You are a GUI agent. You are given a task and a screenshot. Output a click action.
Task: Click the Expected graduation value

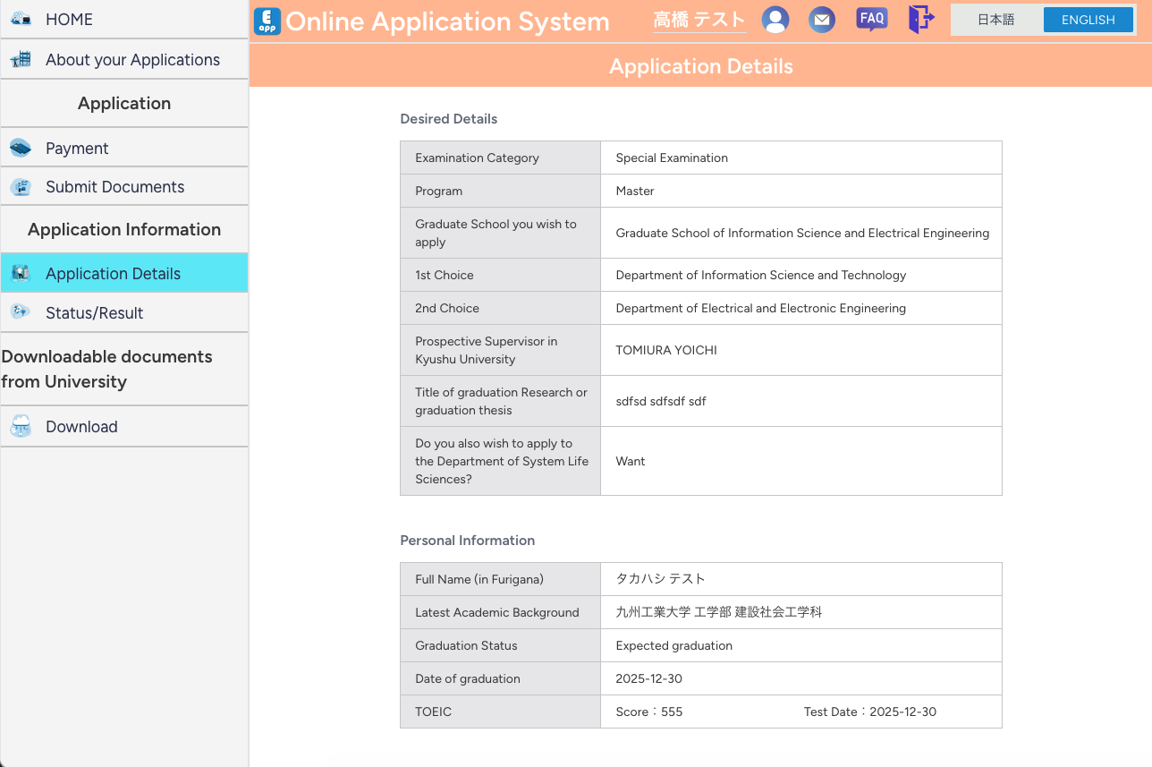point(674,645)
